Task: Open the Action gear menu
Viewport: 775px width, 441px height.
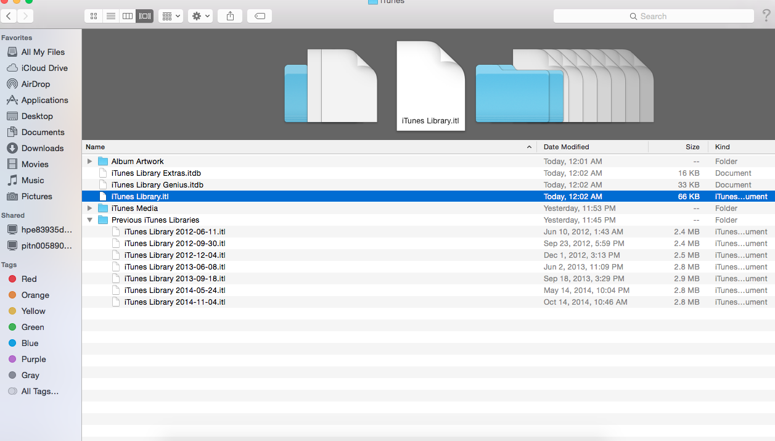Action: tap(201, 16)
